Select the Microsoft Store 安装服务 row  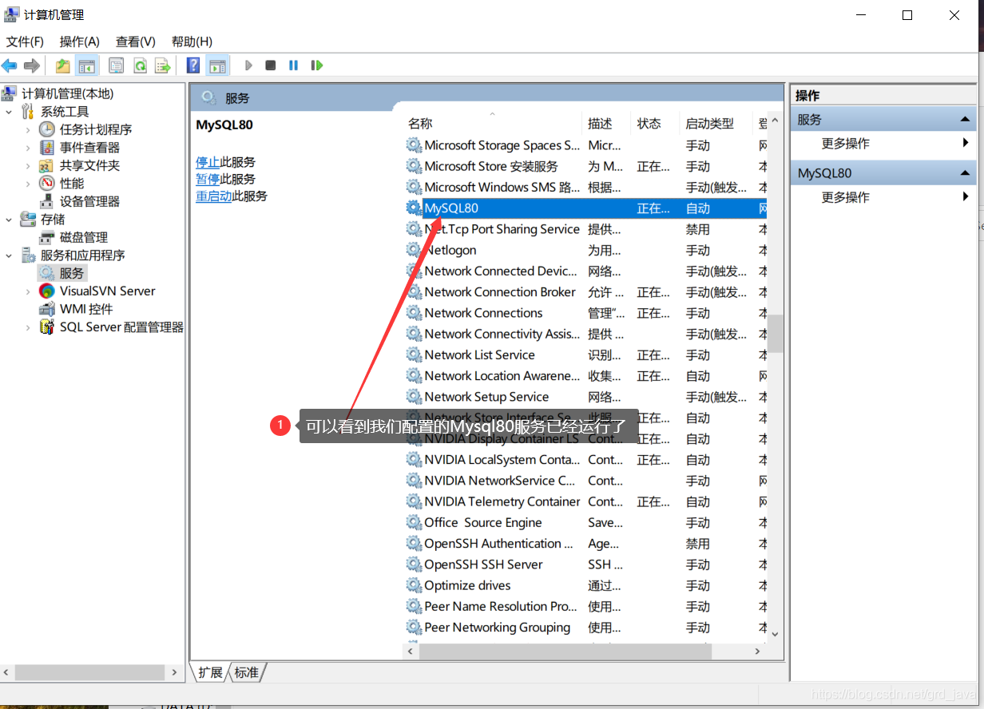coord(585,166)
